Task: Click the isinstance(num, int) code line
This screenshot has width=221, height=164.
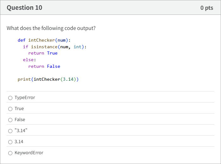Action: point(55,47)
